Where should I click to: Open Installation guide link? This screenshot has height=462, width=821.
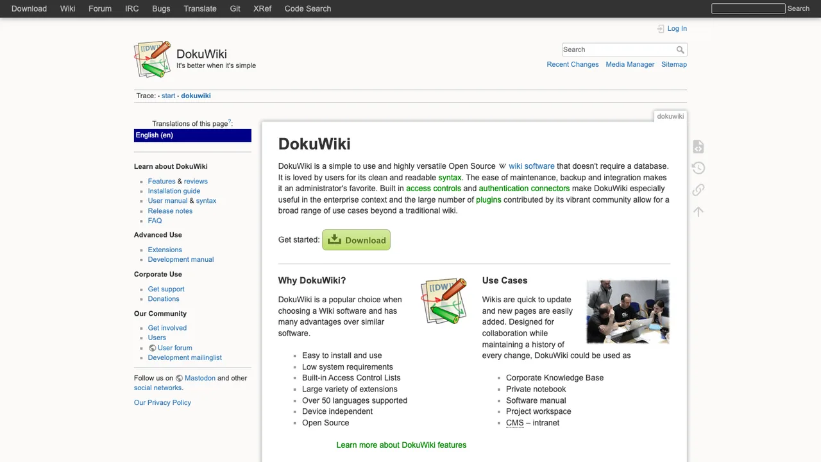(x=174, y=191)
